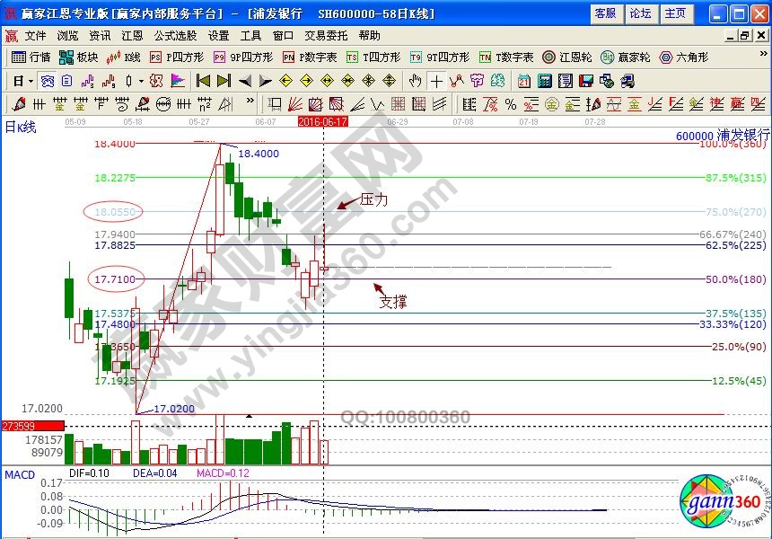Screen dimensions: 772x539
Task: Open the 工具 menu
Action: [250, 35]
